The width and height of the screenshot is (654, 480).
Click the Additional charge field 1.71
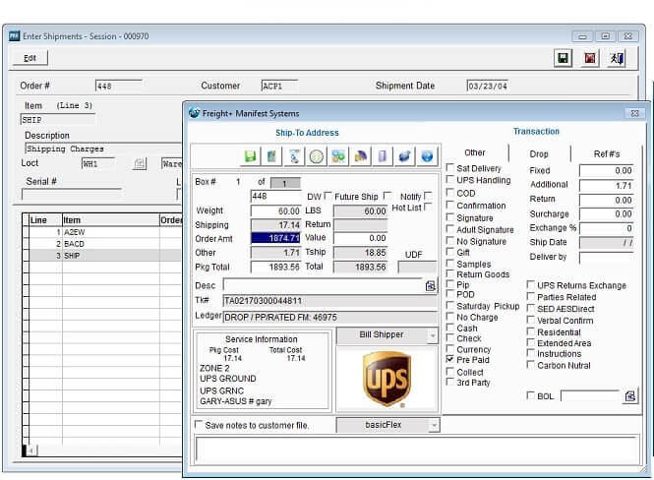pyautogui.click(x=607, y=186)
